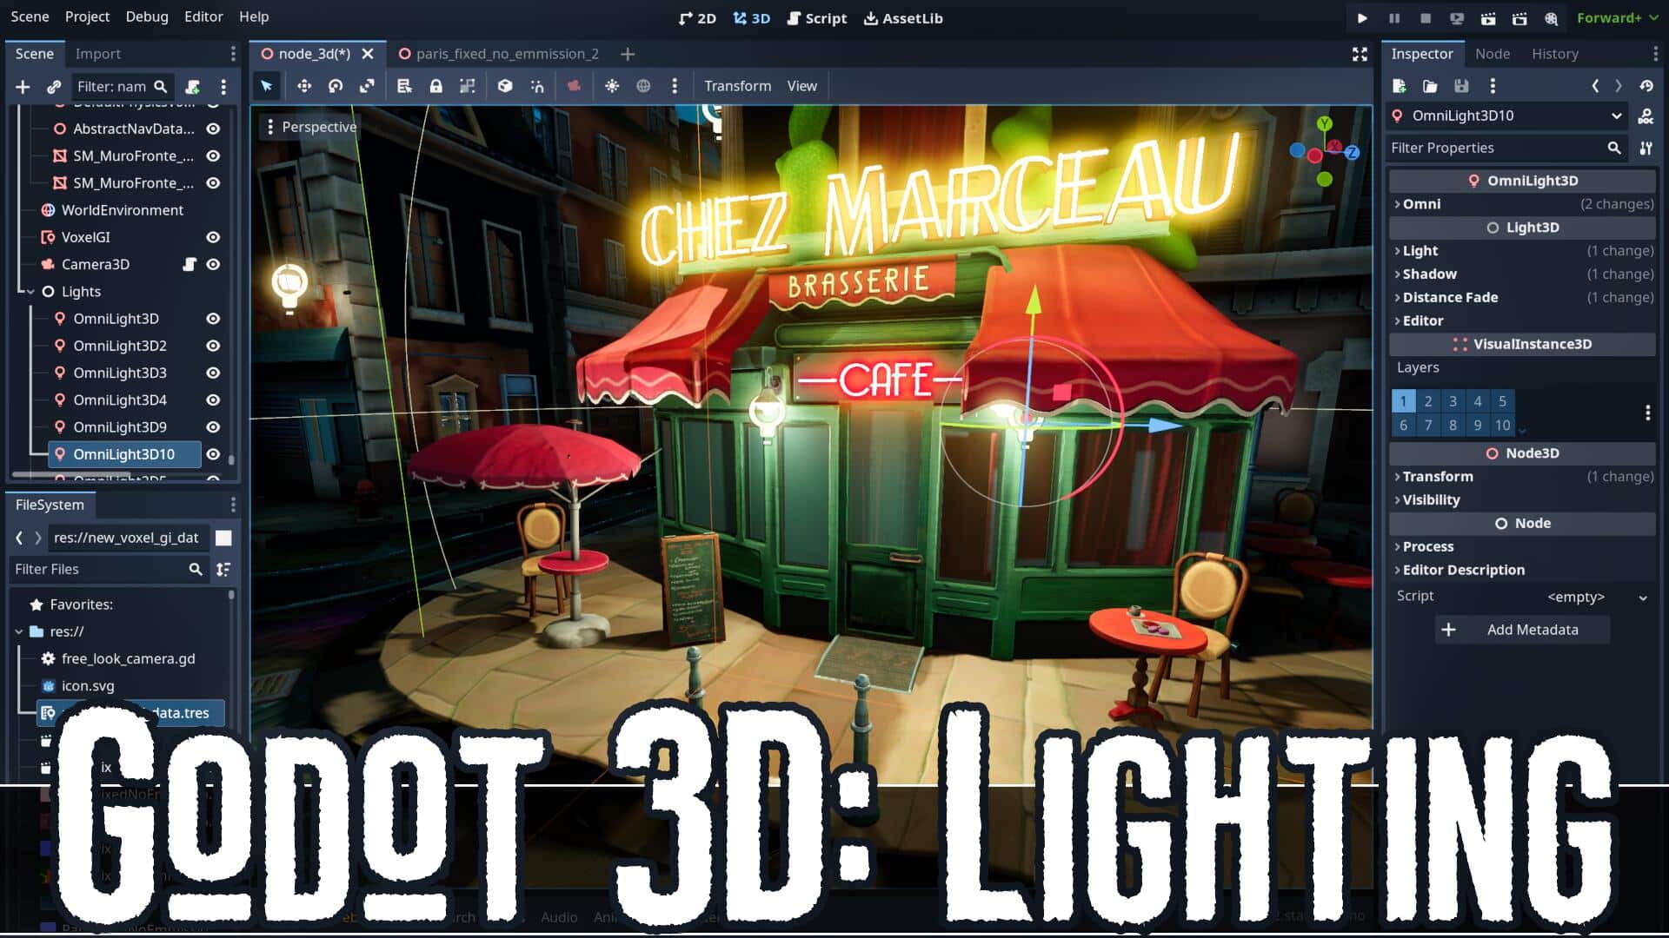1669x938 pixels.
Task: Collapse the Lights group in the scene tree
Action: (x=31, y=292)
